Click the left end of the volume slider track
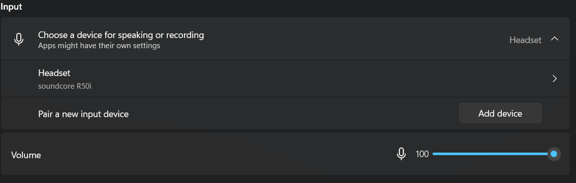 434,154
